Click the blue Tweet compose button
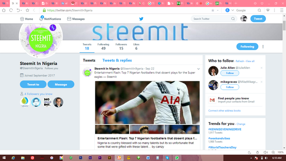 pyautogui.click(x=258, y=19)
